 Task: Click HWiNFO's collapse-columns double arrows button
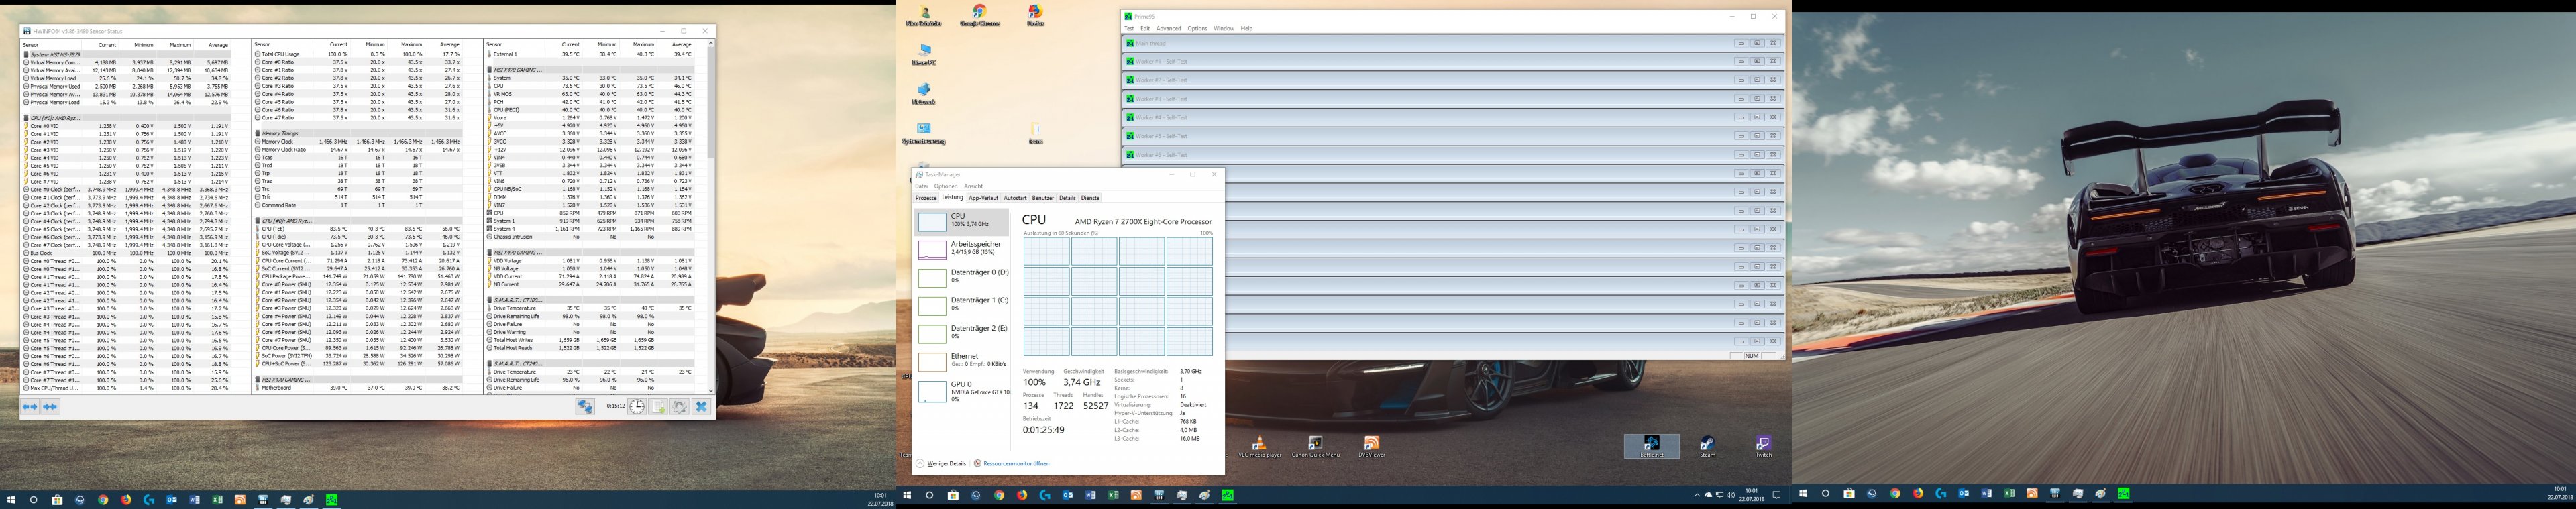(50, 407)
